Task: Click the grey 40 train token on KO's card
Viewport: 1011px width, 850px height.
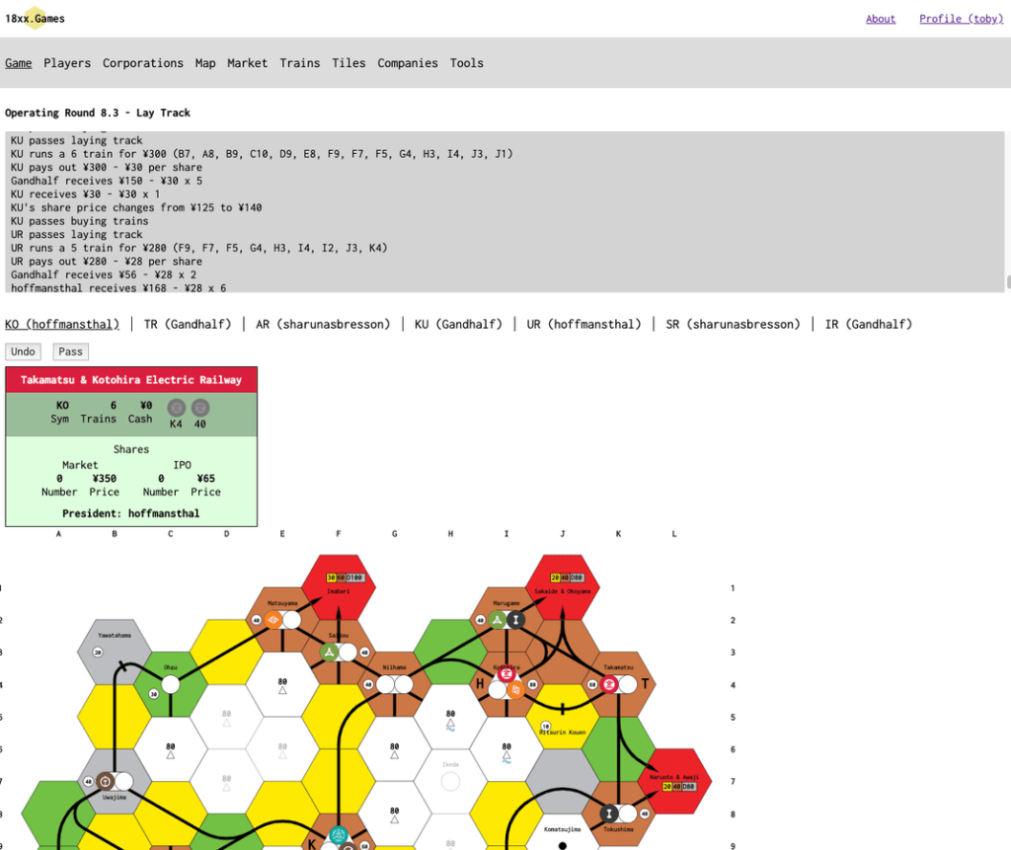Action: pos(200,407)
